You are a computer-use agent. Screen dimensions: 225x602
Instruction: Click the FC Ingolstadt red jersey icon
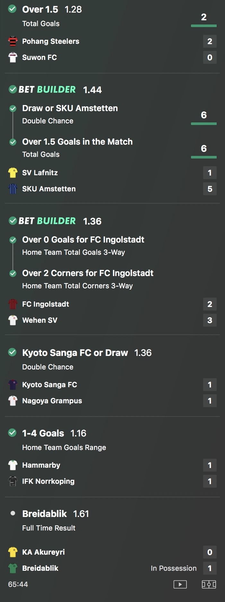(13, 304)
